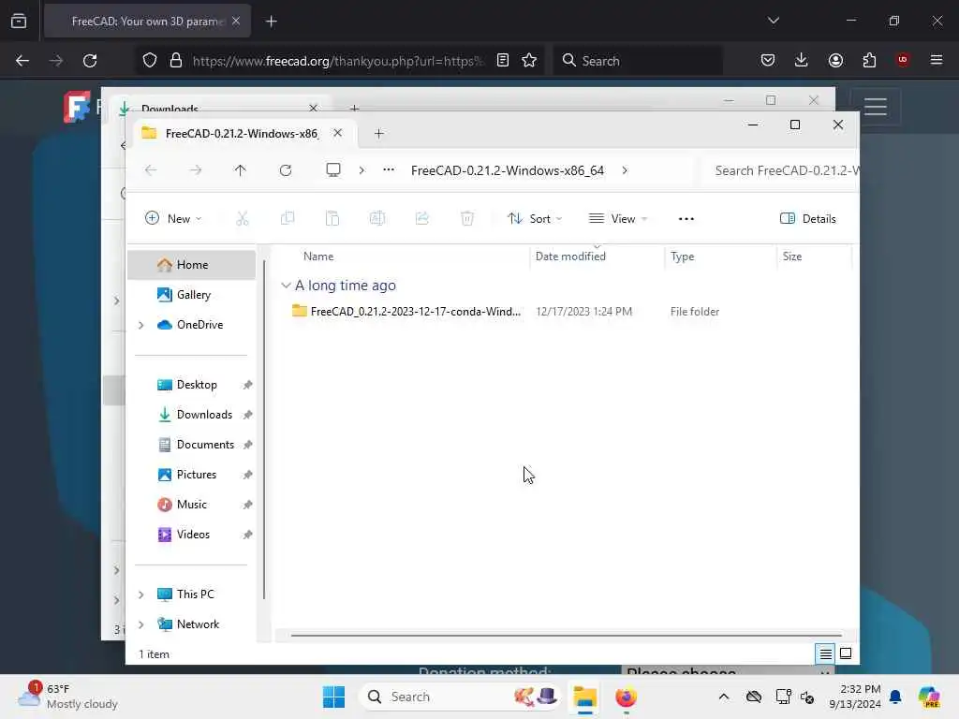Screen dimensions: 959x719
Task: Open the Sort dropdown menu
Action: pyautogui.click(x=535, y=218)
